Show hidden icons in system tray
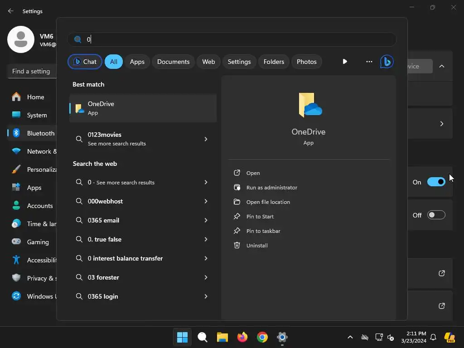This screenshot has width=464, height=348. 350,337
